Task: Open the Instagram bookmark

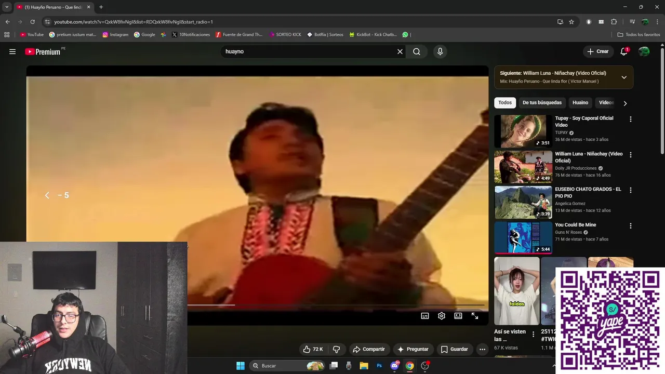Action: (x=115, y=35)
